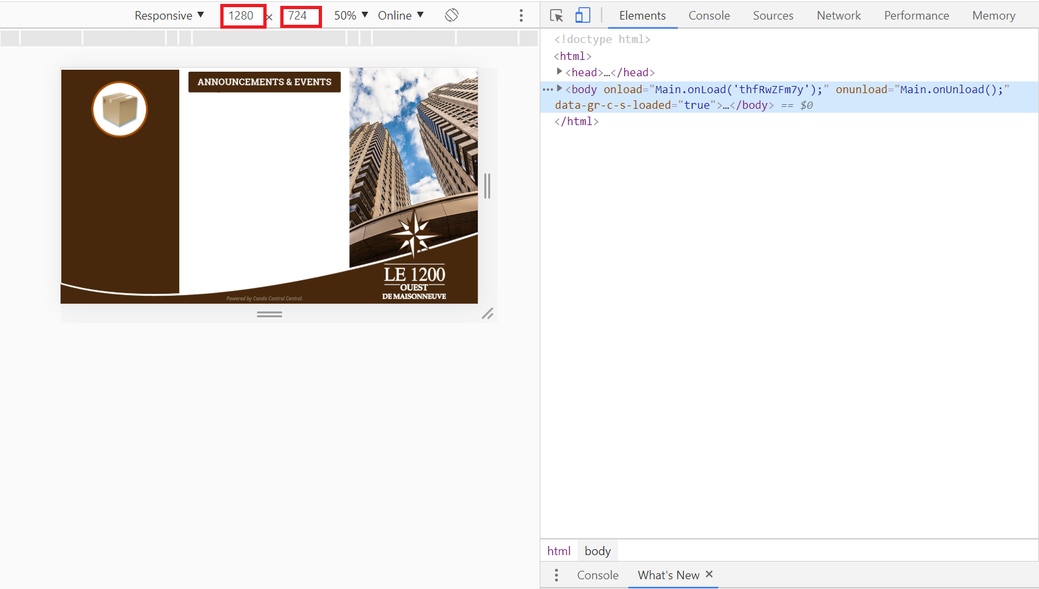Click the body breadcrumb

pos(598,551)
